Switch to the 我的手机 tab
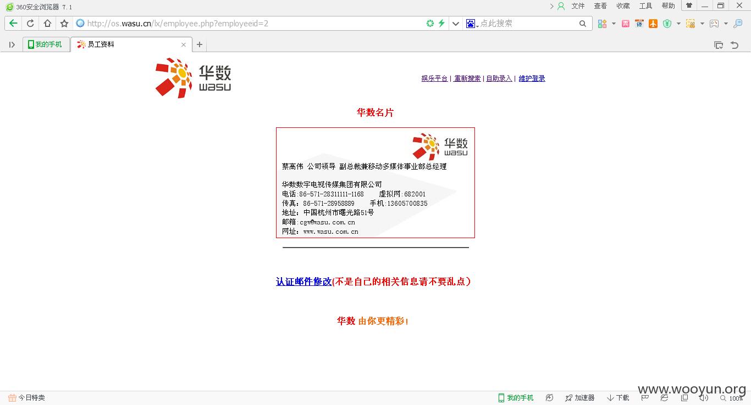 click(x=46, y=44)
